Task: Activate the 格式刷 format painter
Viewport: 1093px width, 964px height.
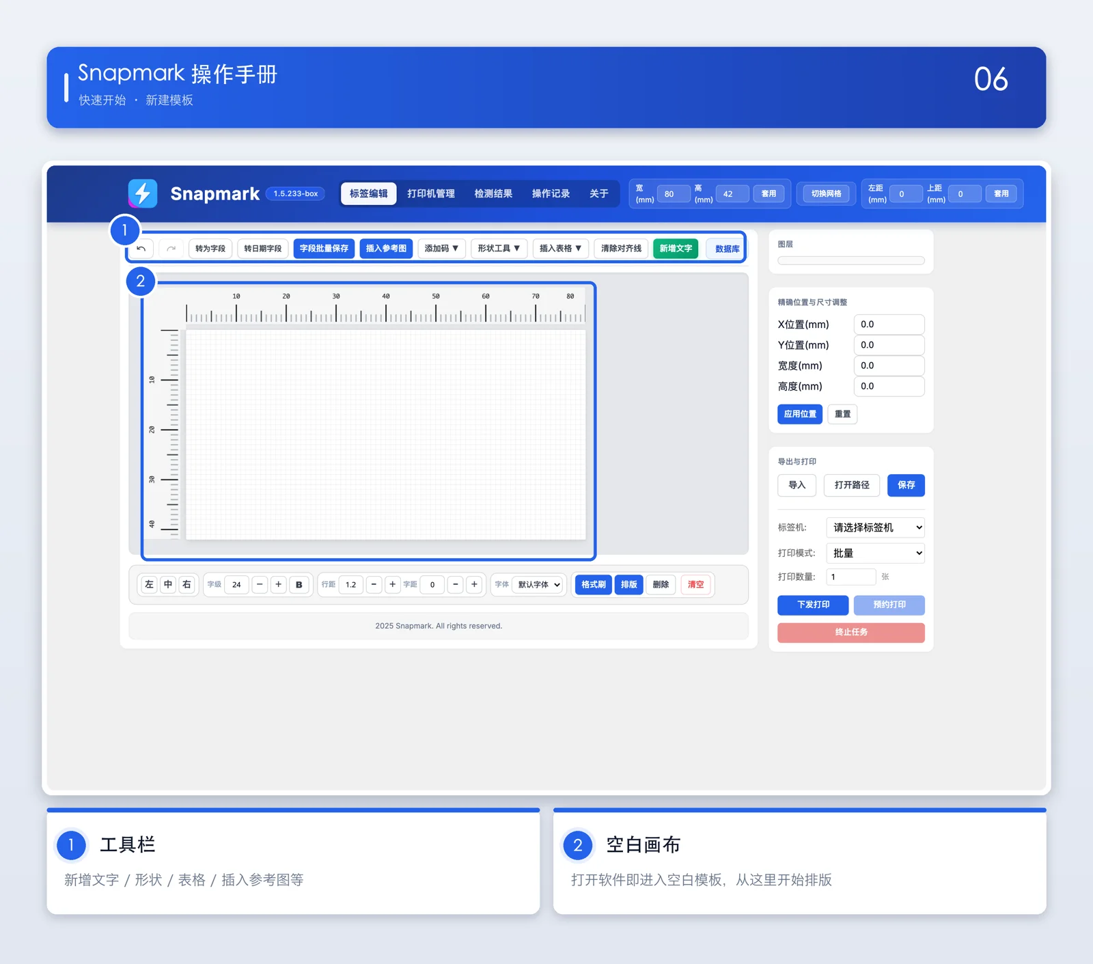Action: [x=594, y=585]
